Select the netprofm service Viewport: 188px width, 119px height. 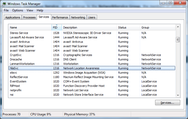point(16,90)
